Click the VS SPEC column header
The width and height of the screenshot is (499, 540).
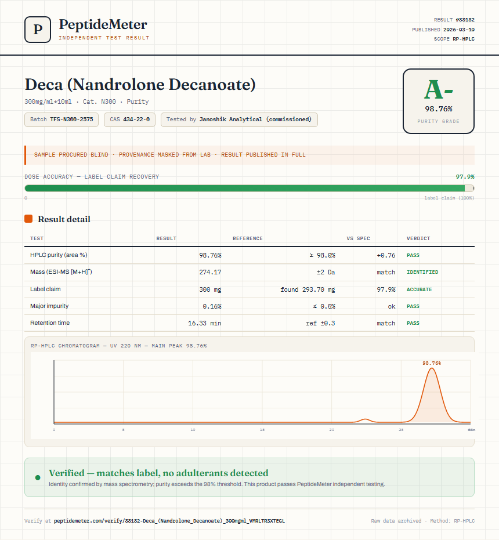[359, 238]
